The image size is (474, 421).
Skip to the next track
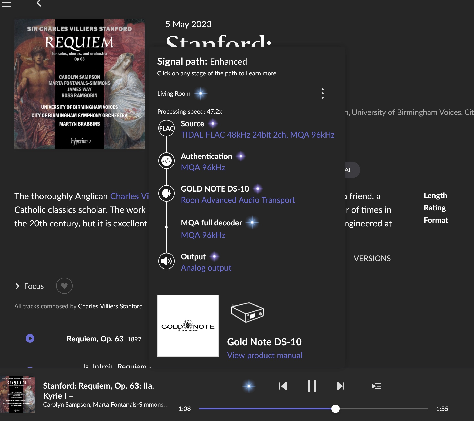tap(341, 386)
